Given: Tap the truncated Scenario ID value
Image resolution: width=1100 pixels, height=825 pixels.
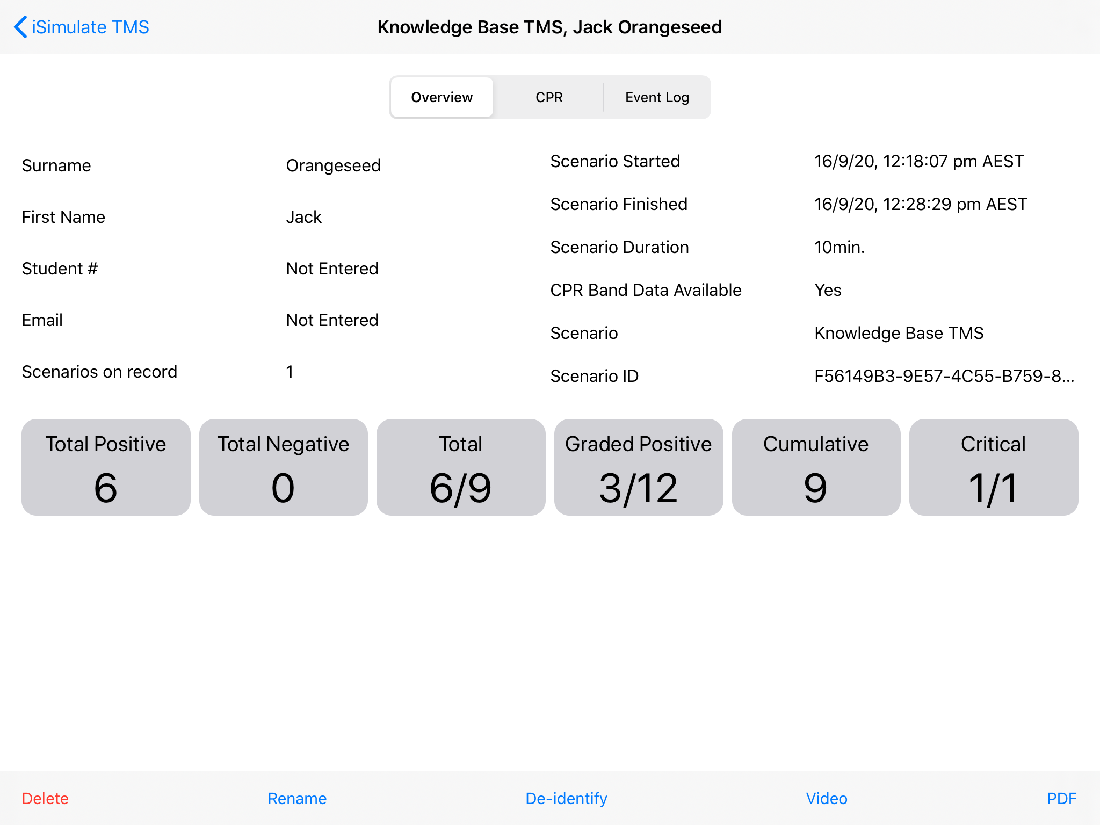Looking at the screenshot, I should (944, 376).
